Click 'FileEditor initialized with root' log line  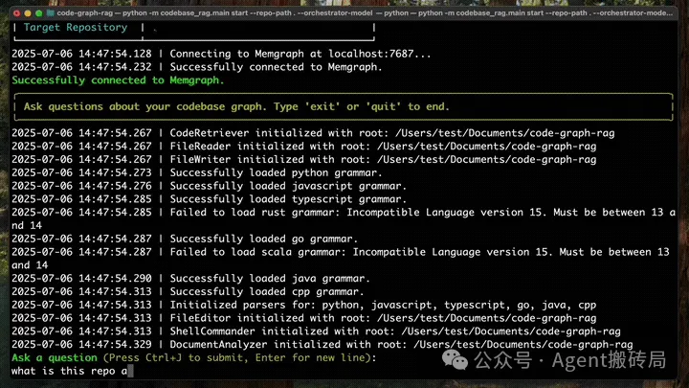304,318
